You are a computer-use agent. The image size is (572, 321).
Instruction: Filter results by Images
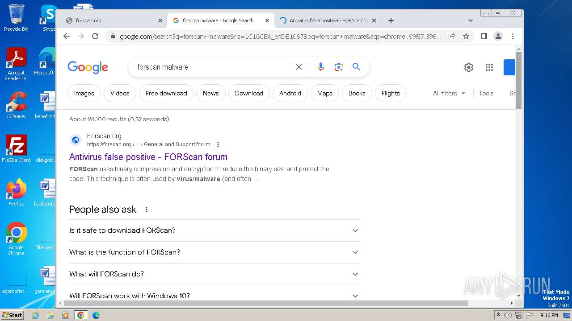click(84, 93)
